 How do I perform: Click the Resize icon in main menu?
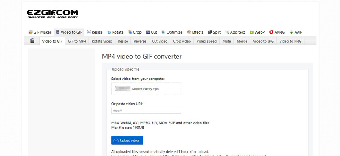[89, 32]
